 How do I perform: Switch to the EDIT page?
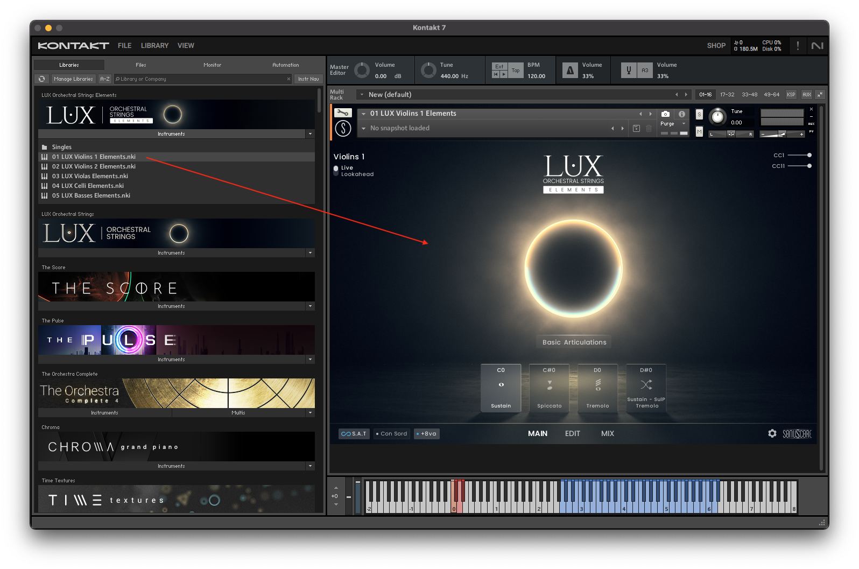tap(572, 434)
